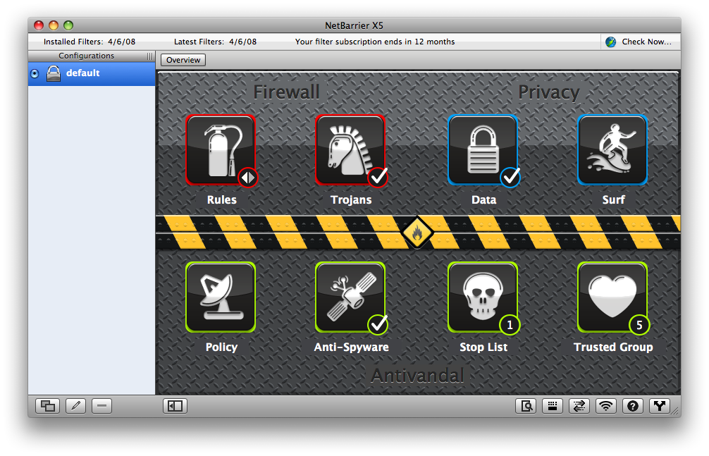Click the Trusted Group label text
Image resolution: width=709 pixels, height=456 pixels.
pos(613,347)
